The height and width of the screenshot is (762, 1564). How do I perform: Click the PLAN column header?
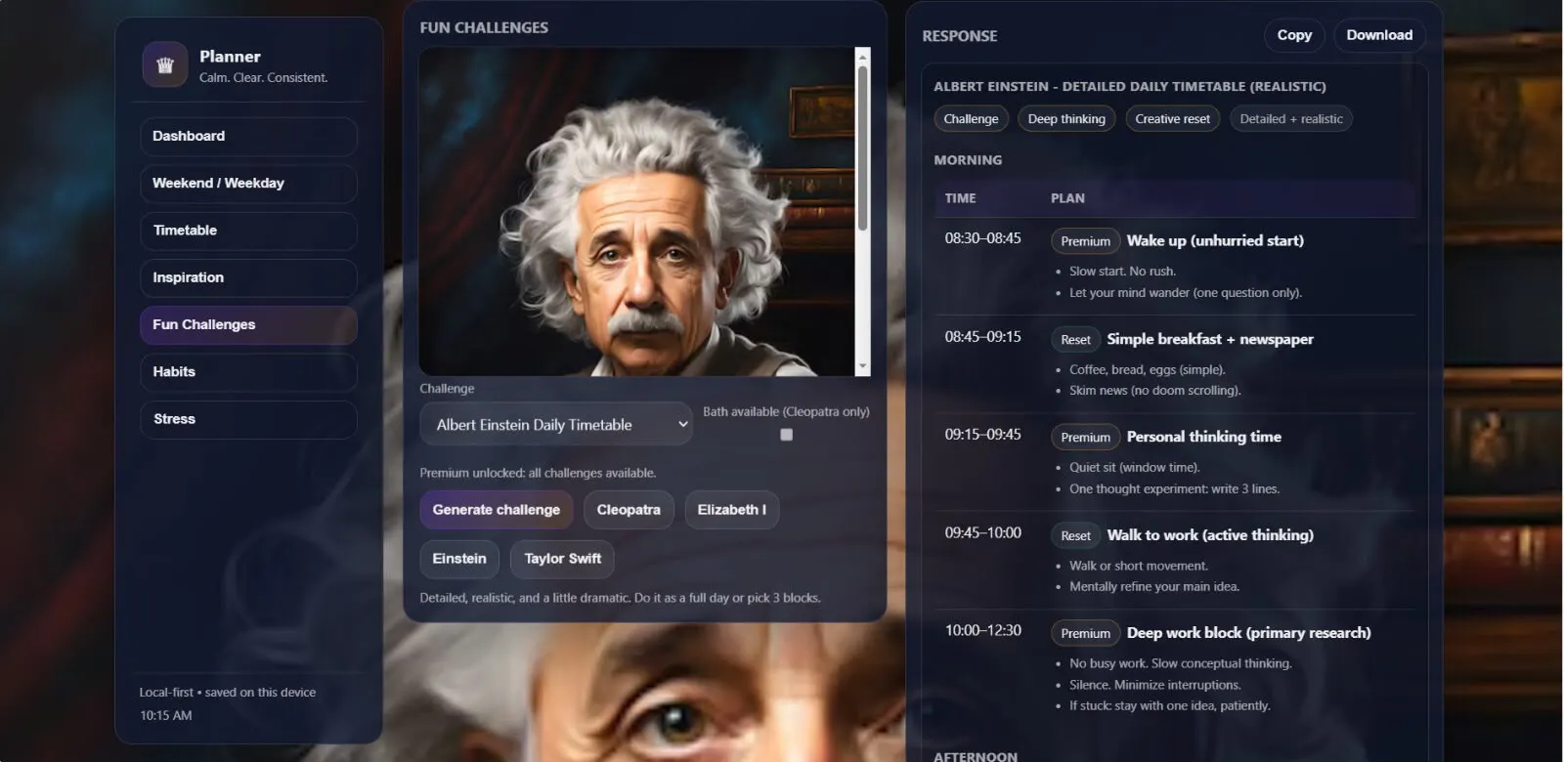click(x=1067, y=198)
